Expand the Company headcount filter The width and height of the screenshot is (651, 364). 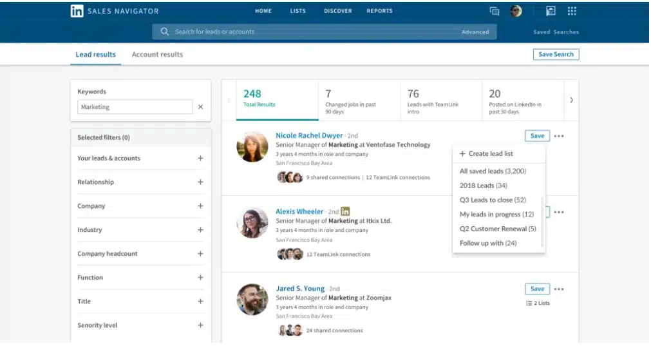coord(200,253)
